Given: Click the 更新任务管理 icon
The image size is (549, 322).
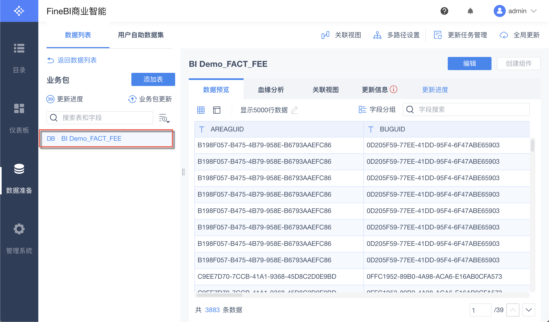Looking at the screenshot, I should 438,35.
